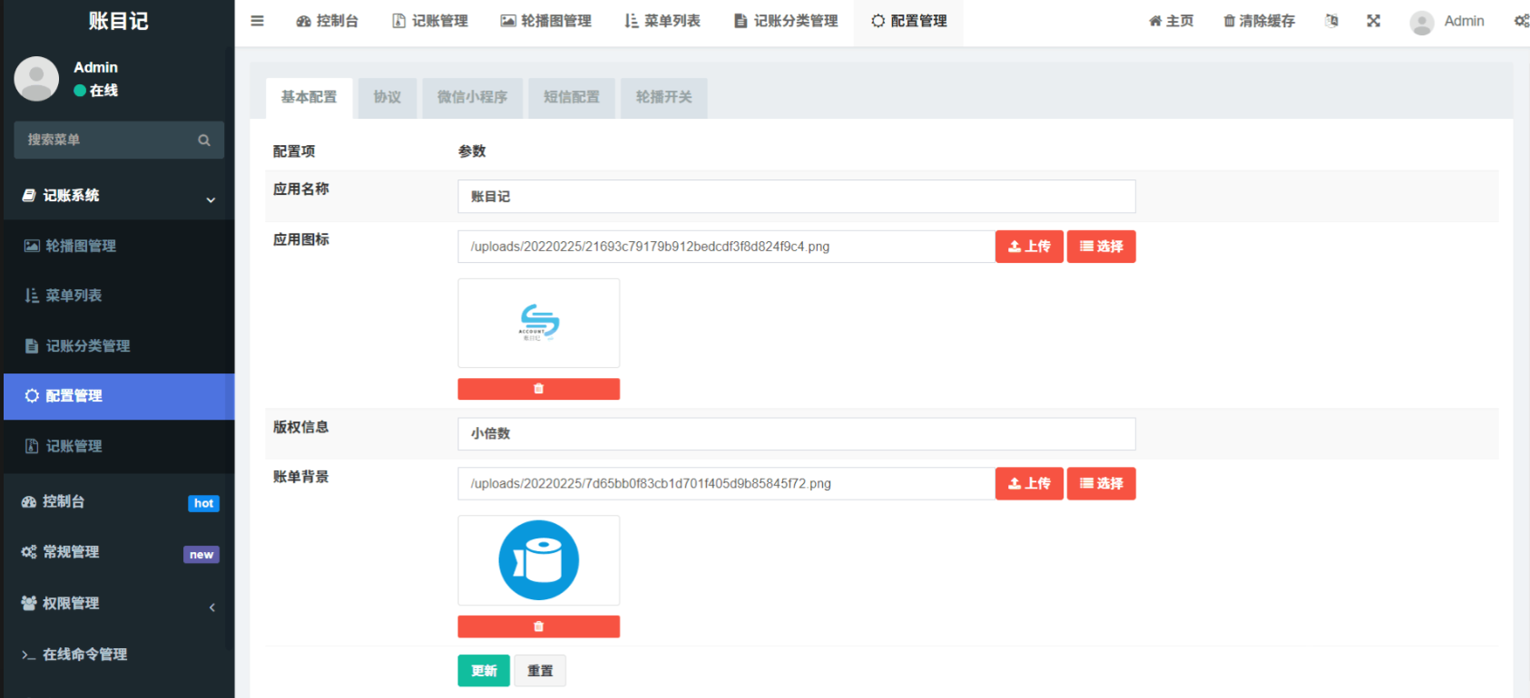Click 上传 button for 应用图标
The height and width of the screenshot is (698, 1530).
(1029, 247)
